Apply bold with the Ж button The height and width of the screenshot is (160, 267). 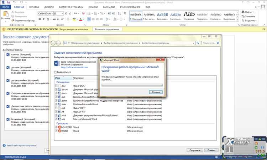40,19
